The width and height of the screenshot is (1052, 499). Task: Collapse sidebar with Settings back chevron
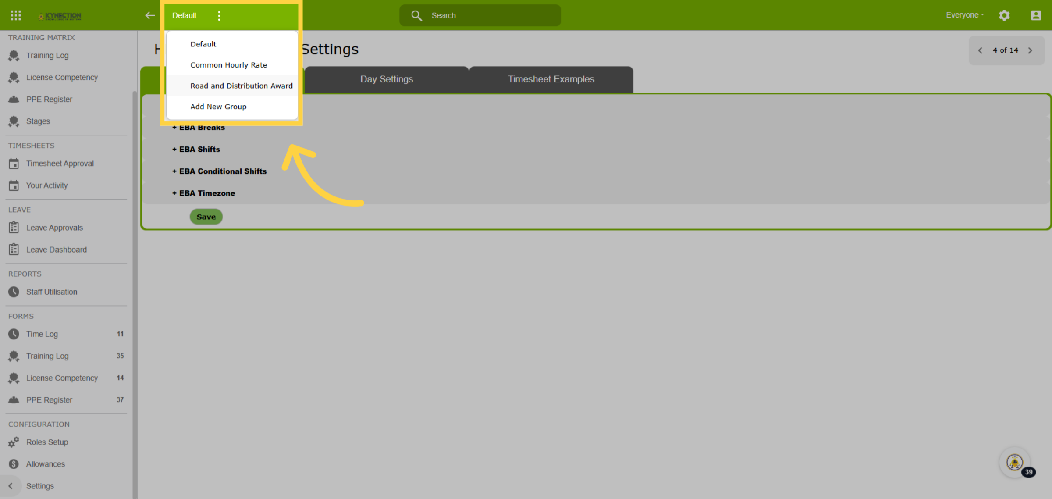(11, 486)
